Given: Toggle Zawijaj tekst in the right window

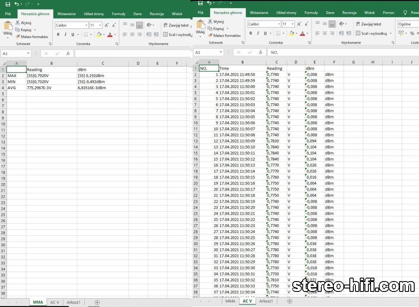Looking at the screenshot, I should pos(368,24).
